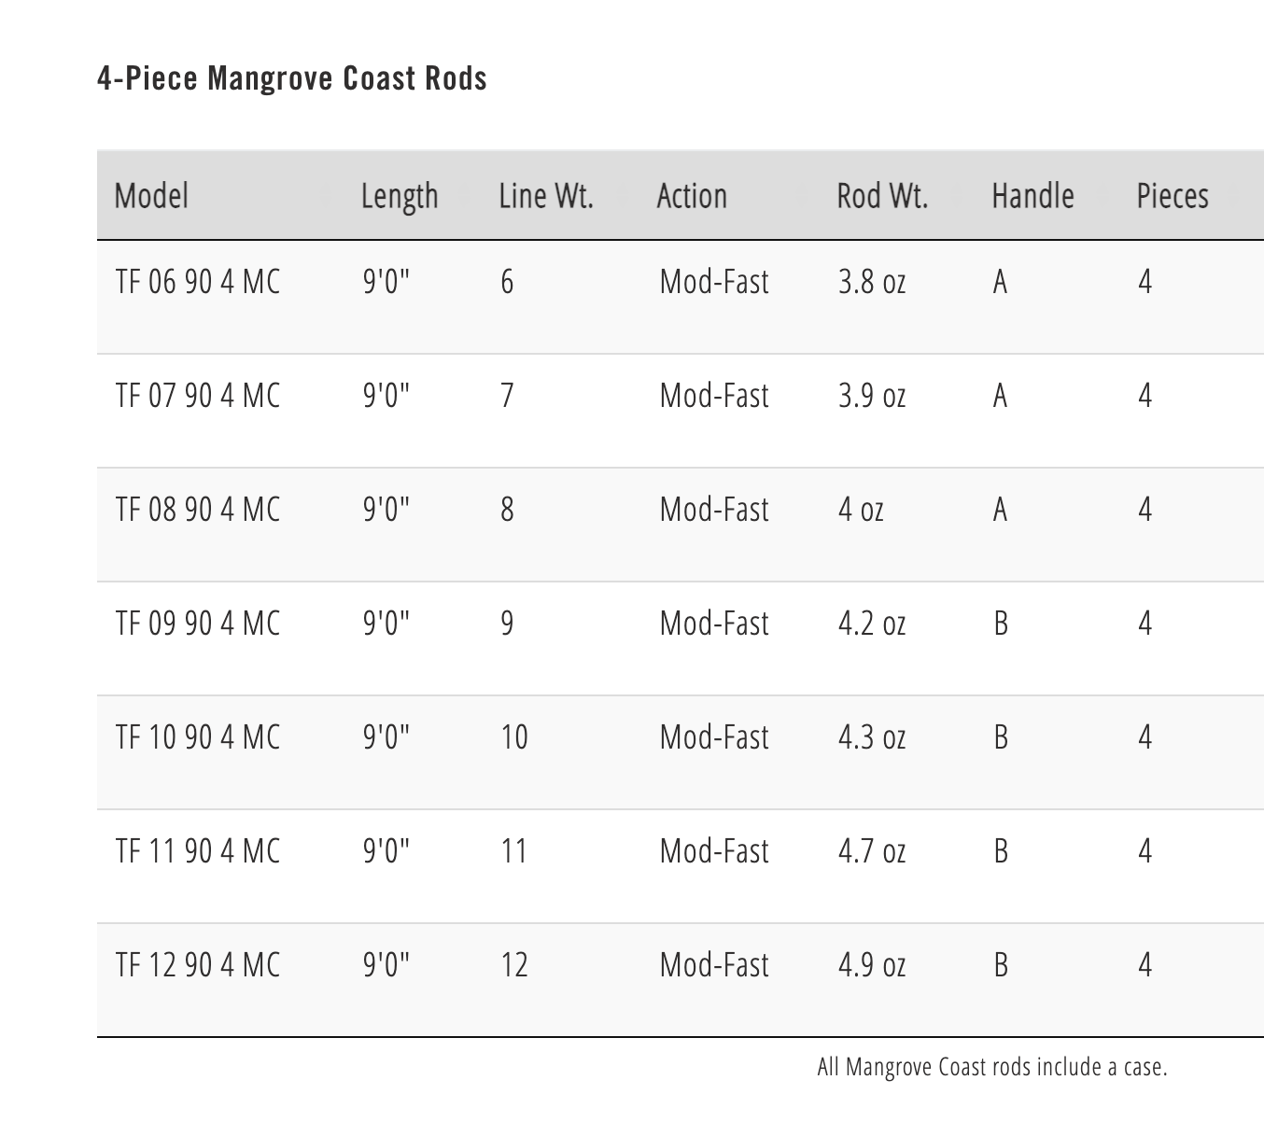Click the Action column header
Screen dimensions: 1264x1122
coord(692,196)
